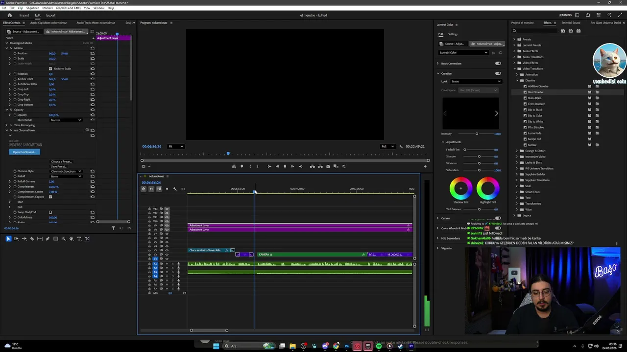Switch to the Import tab
Viewport: 627px width, 352px height.
point(24,15)
